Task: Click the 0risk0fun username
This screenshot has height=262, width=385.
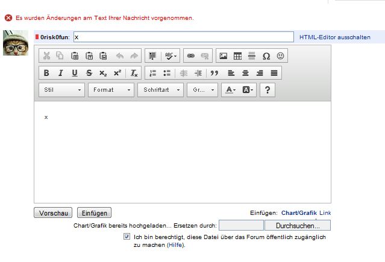Action: [55, 37]
